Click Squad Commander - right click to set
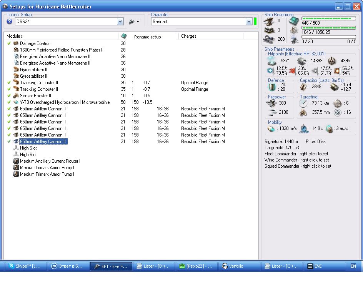 click(298, 166)
